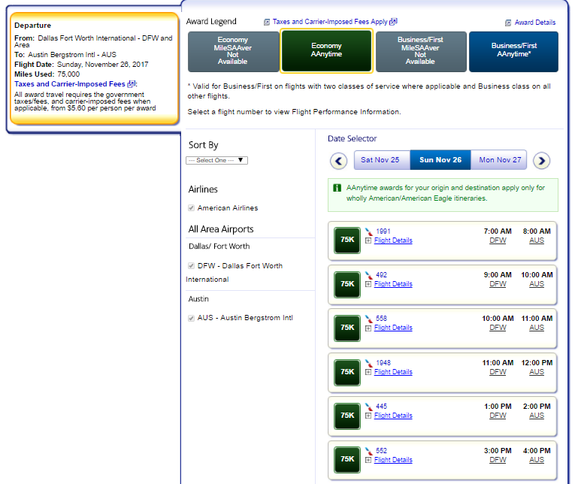Click the next date arrow icon

click(541, 160)
